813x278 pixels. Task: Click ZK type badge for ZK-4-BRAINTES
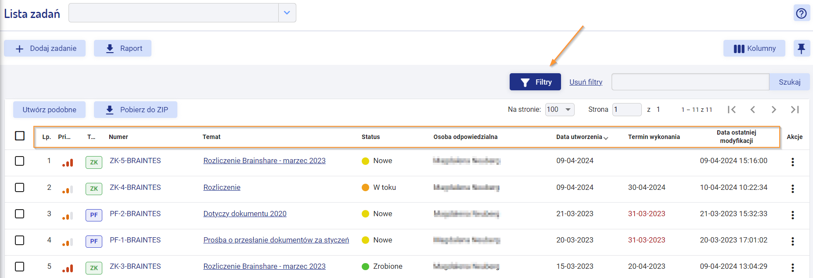point(94,189)
